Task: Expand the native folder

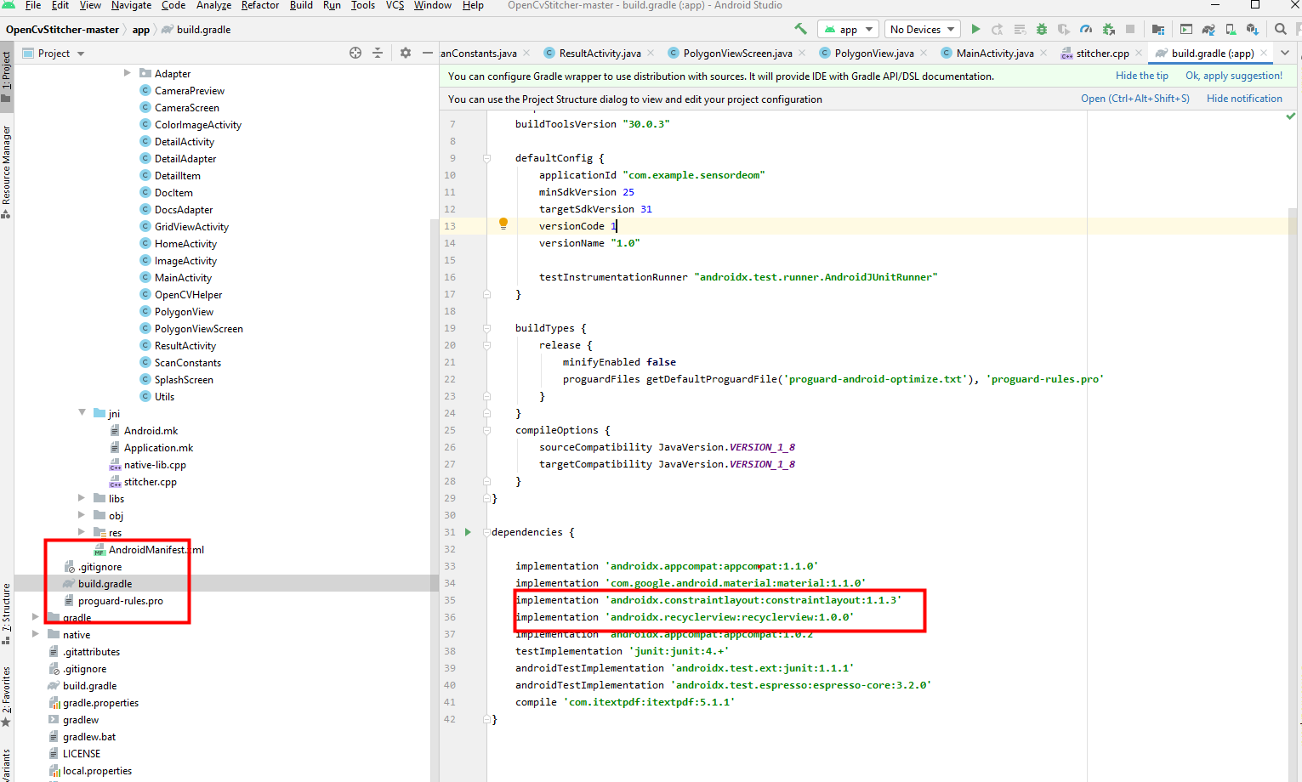Action: [x=36, y=634]
